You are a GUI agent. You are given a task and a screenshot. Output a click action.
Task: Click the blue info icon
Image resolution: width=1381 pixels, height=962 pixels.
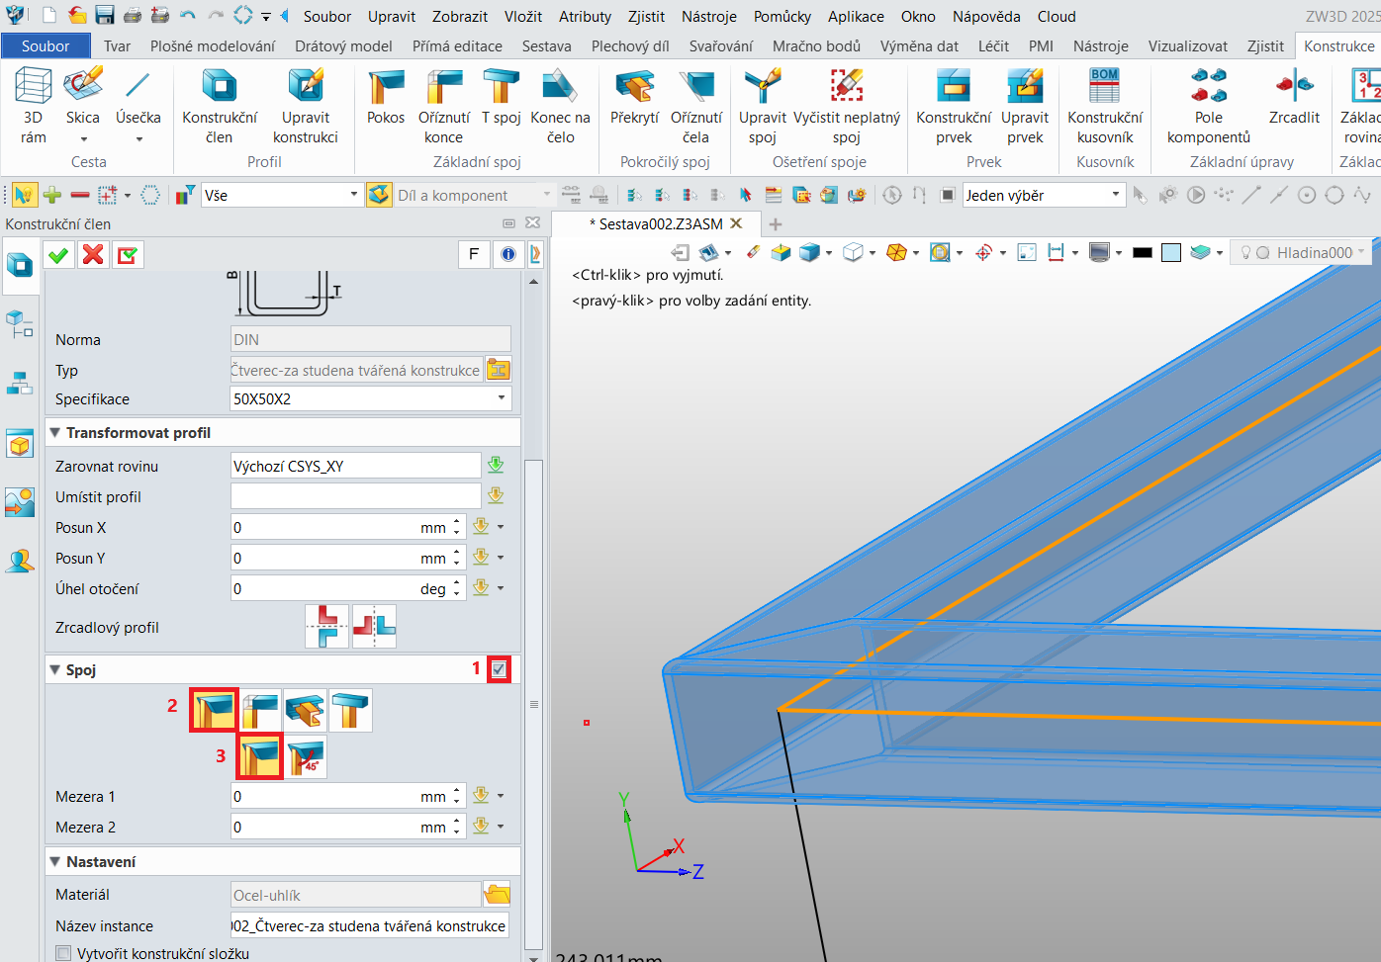[508, 254]
